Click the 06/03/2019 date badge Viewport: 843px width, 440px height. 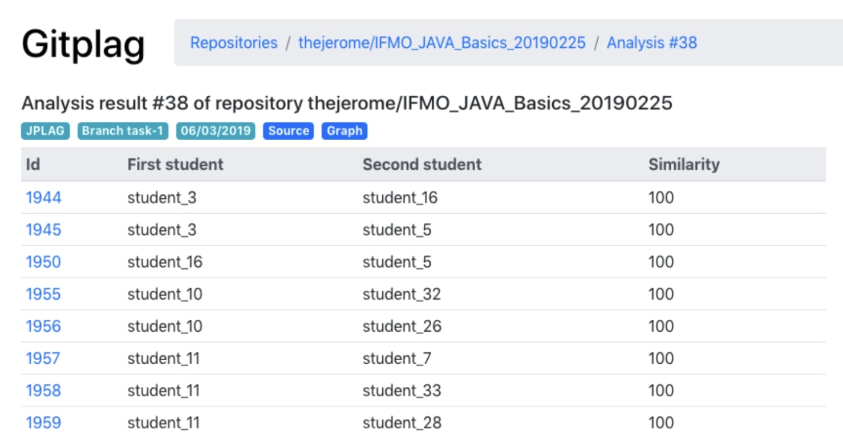point(216,131)
